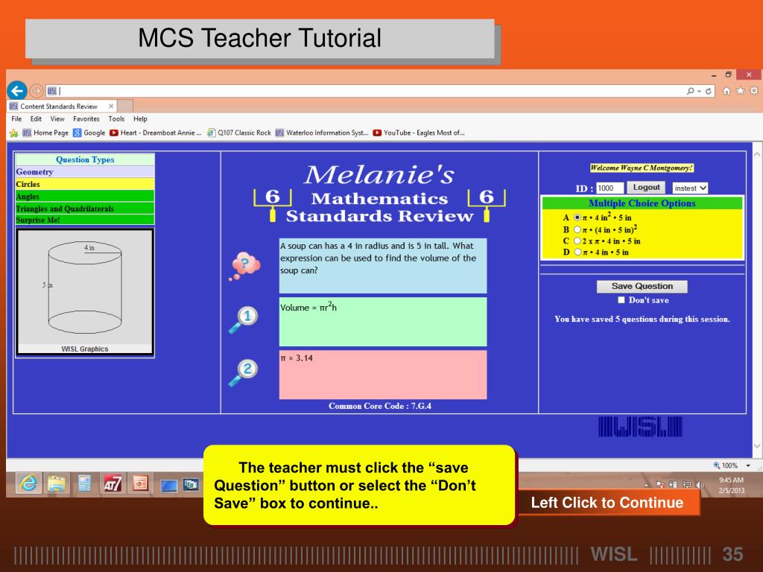Open the address bar search dropdown arrow

tap(699, 92)
